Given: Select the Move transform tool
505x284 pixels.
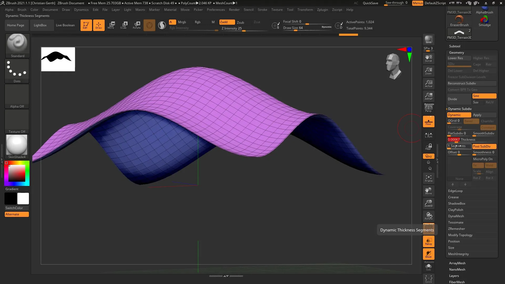Looking at the screenshot, I should tap(111, 25).
